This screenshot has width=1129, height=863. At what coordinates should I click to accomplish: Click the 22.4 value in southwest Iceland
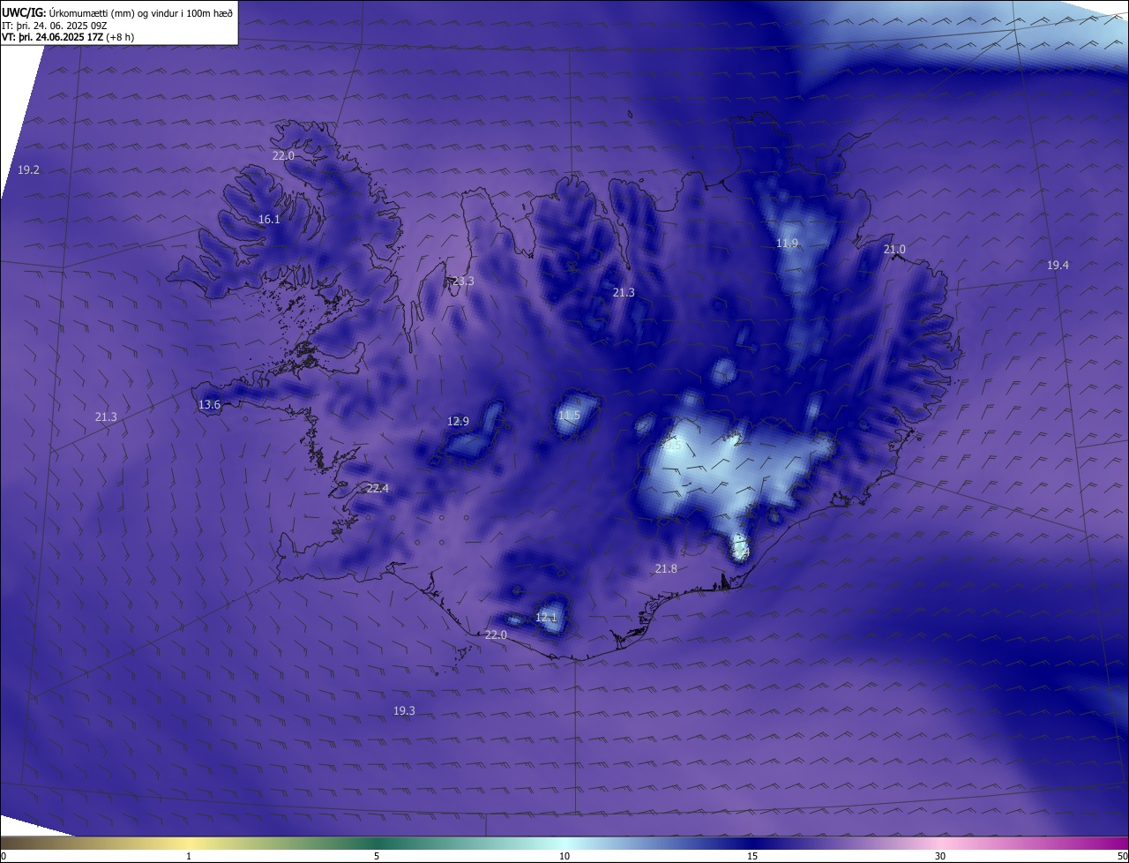(x=378, y=489)
